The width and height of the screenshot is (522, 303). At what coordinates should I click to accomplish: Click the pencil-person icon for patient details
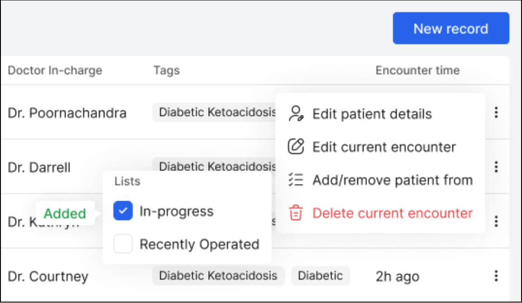click(x=295, y=114)
